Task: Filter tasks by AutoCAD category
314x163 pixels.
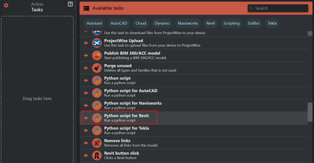Action: tap(119, 23)
